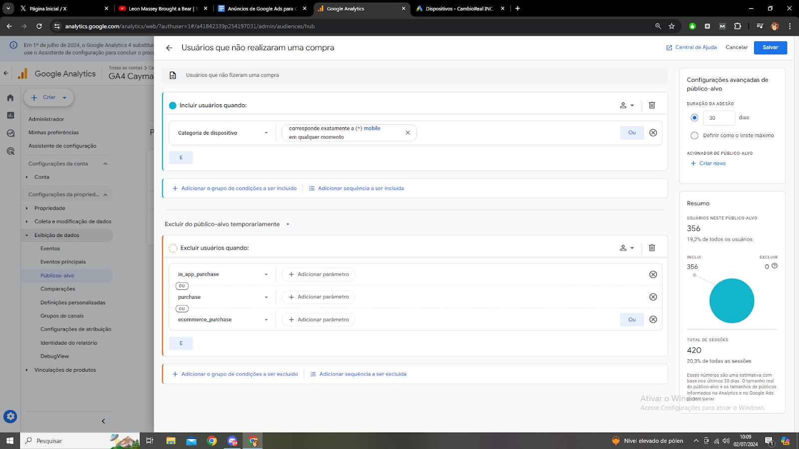Screen dimensions: 799x449
Task: Remove the Categoria de dispositivo condition
Action: [x=653, y=133]
